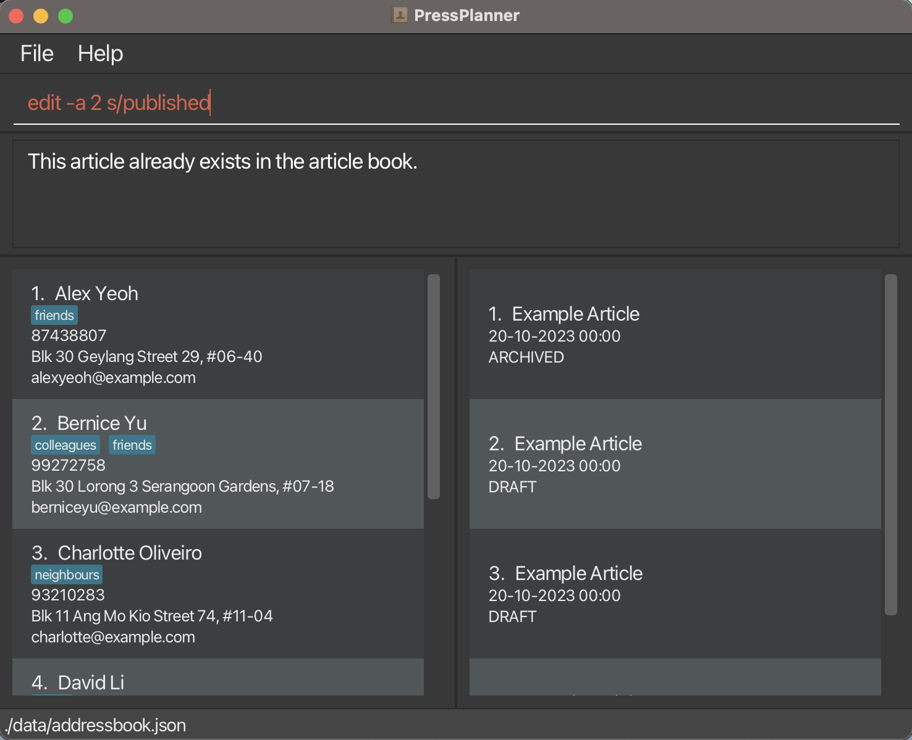Select the David Li contact name
Viewport: 912px width, 740px height.
click(x=91, y=683)
